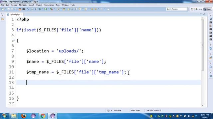The height and width of the screenshot is (119, 213).
Task: Click the Run External Tools icon
Action: click(52, 9)
